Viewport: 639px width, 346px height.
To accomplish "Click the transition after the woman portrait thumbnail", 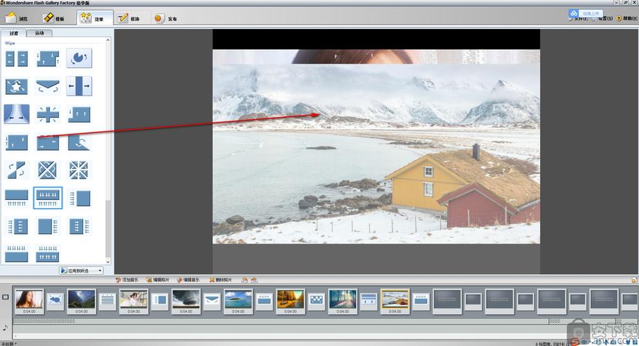I will pyautogui.click(x=55, y=301).
